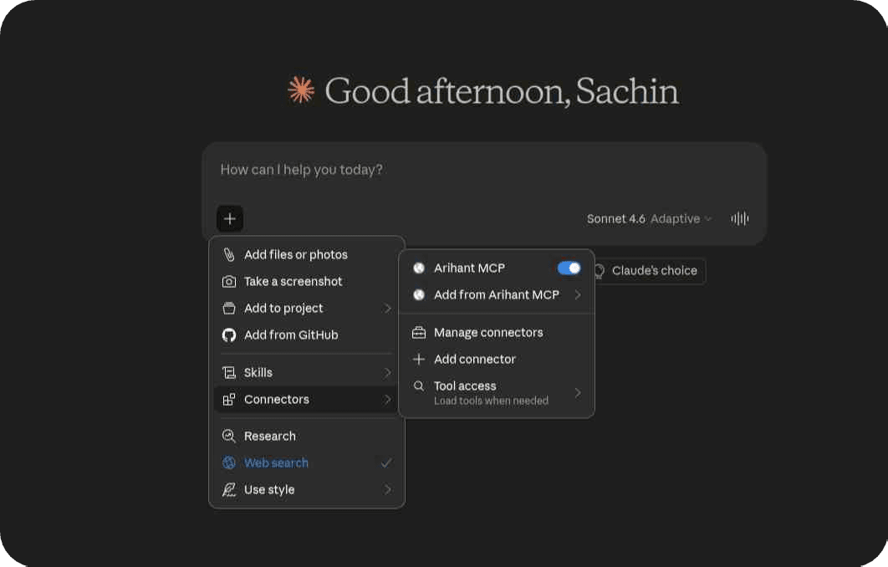Click the Use style quill icon
The width and height of the screenshot is (888, 567).
tap(229, 489)
